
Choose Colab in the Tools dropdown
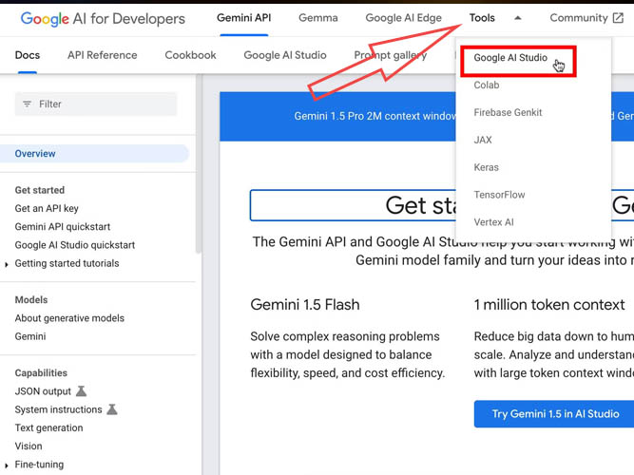click(487, 85)
